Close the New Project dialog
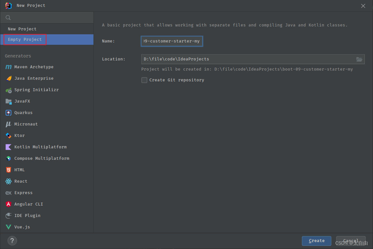 point(363,6)
